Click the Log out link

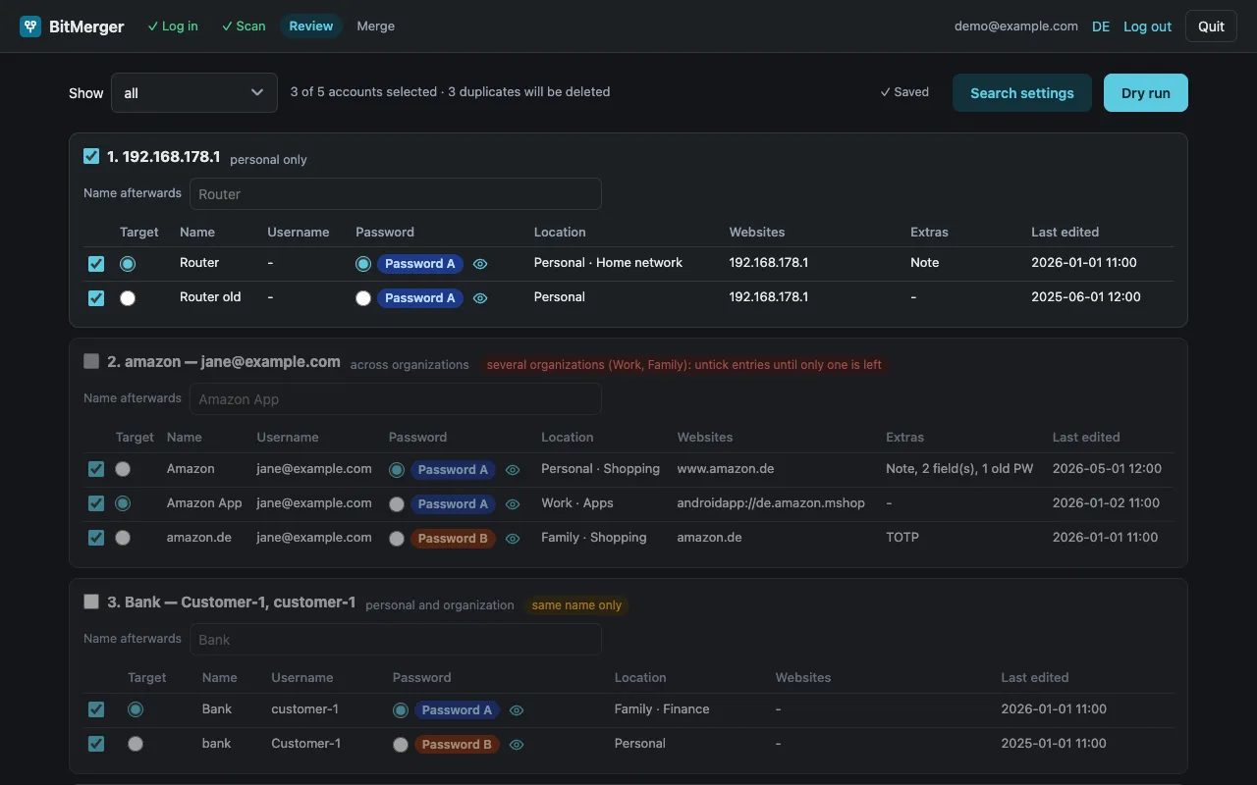point(1148,26)
